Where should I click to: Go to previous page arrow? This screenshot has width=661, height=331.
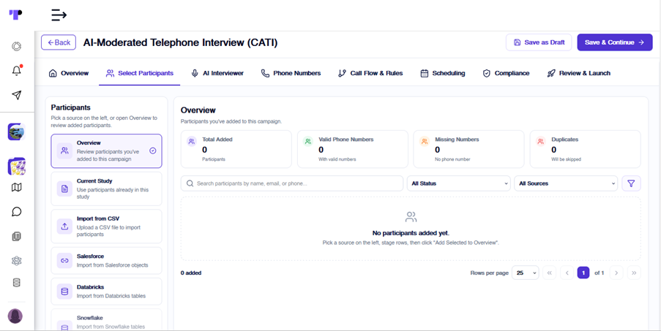click(x=567, y=273)
